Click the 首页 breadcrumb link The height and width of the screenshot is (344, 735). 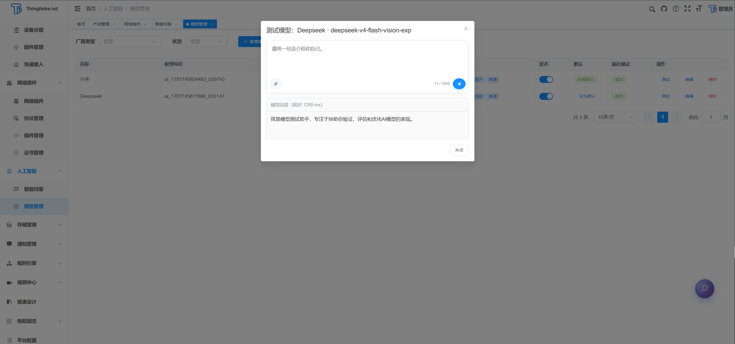tap(91, 9)
